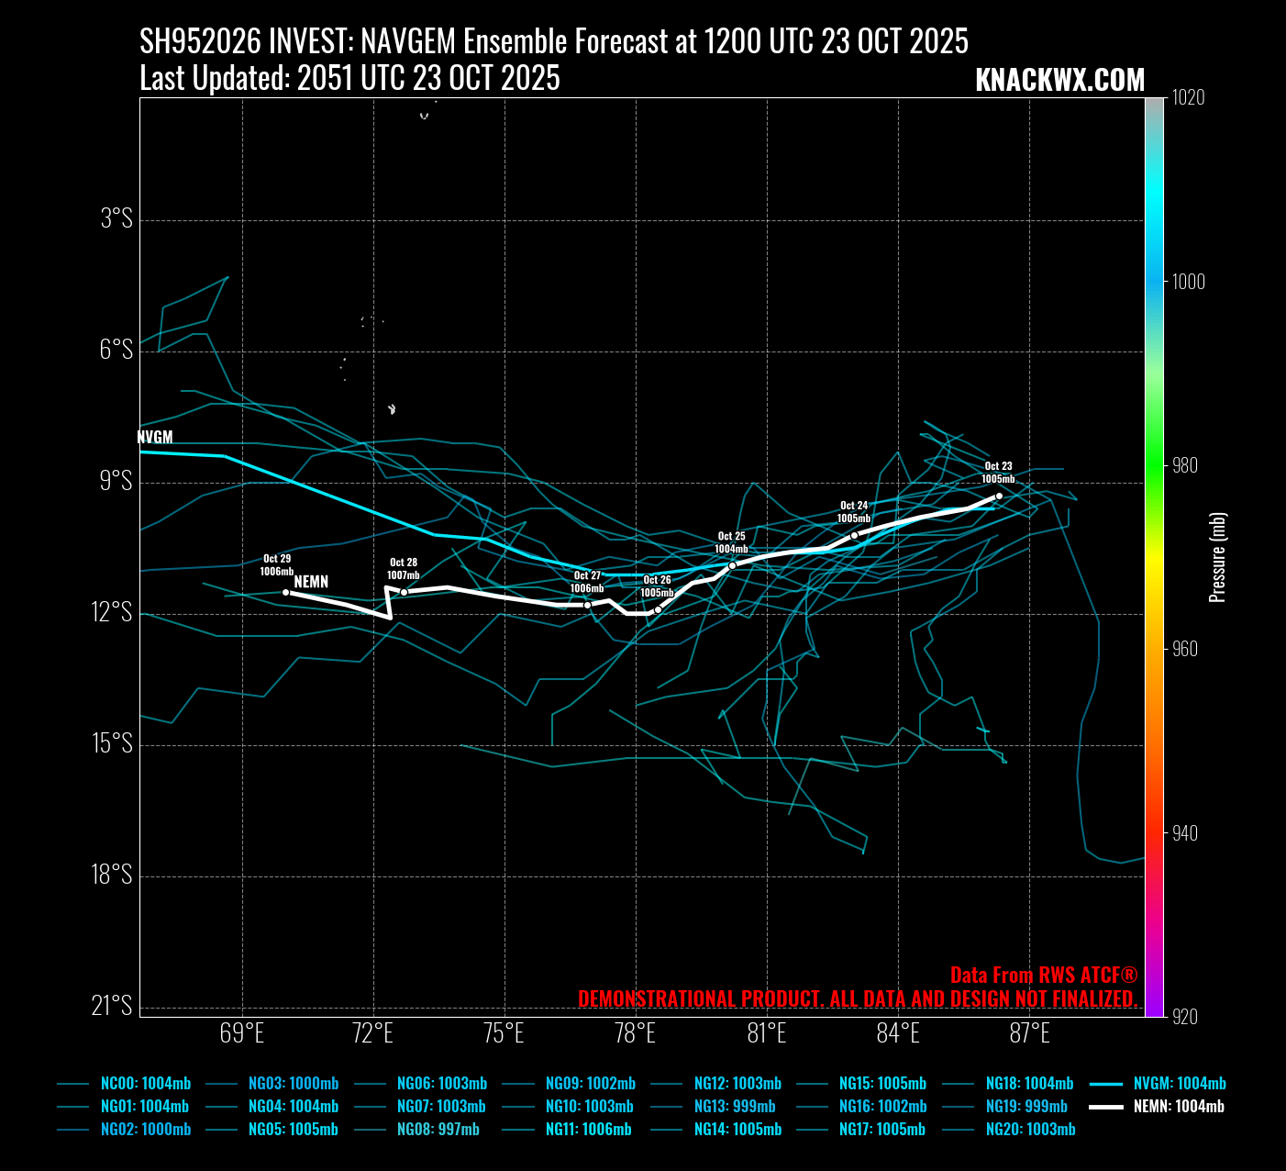Select the Oct 27 1006mb forecast marker

coord(587,605)
